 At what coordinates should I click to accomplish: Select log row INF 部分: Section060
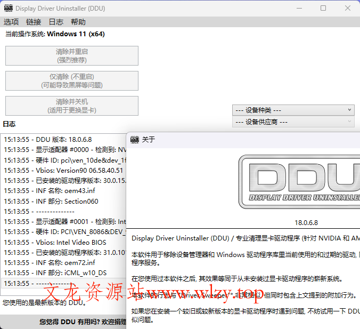click(x=64, y=202)
